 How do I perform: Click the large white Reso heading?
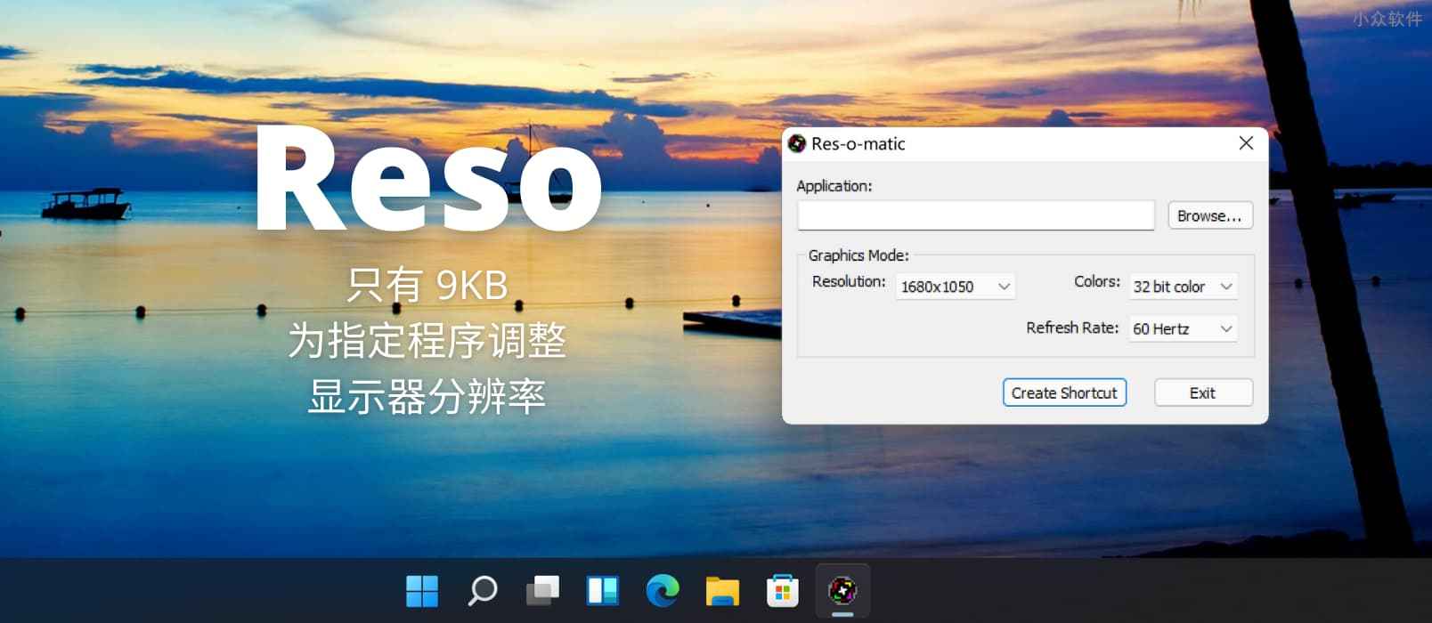point(427,178)
